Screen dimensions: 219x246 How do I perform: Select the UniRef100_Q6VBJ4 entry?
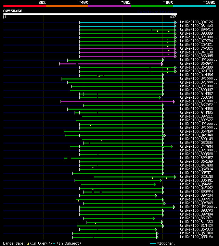[x=196, y=169]
